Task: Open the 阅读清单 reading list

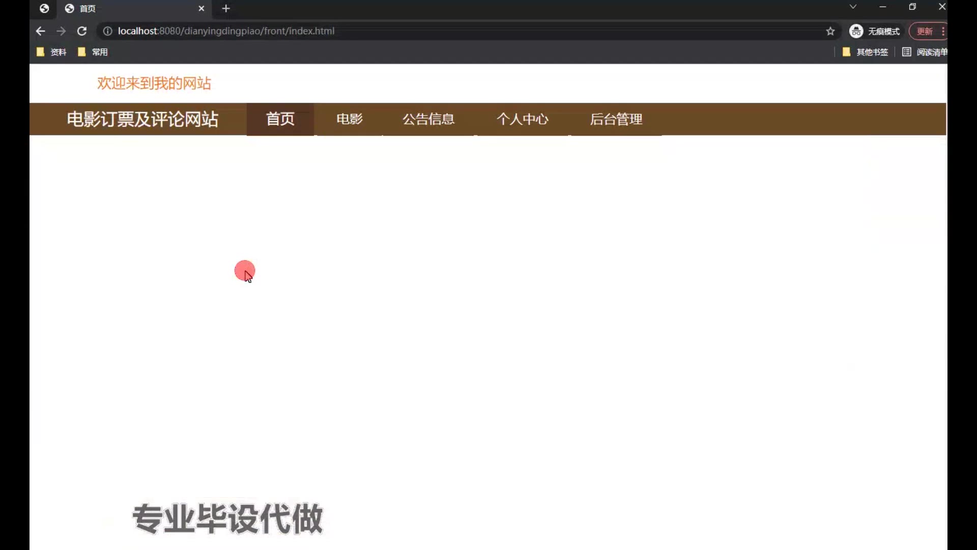Action: [x=924, y=52]
